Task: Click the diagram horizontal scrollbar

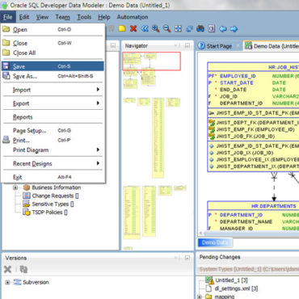Action: coord(249,233)
